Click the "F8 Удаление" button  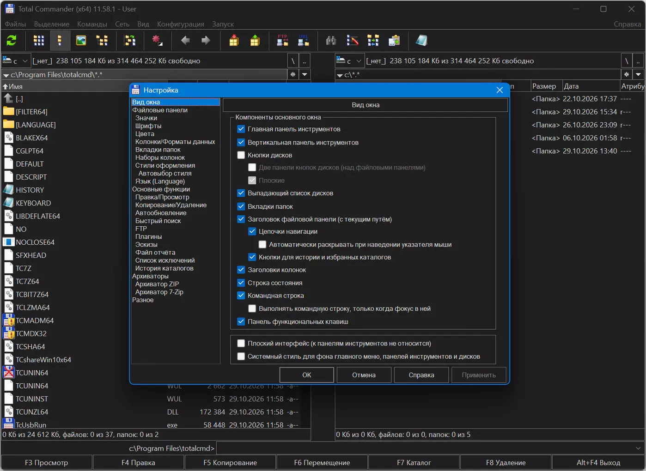(506, 462)
